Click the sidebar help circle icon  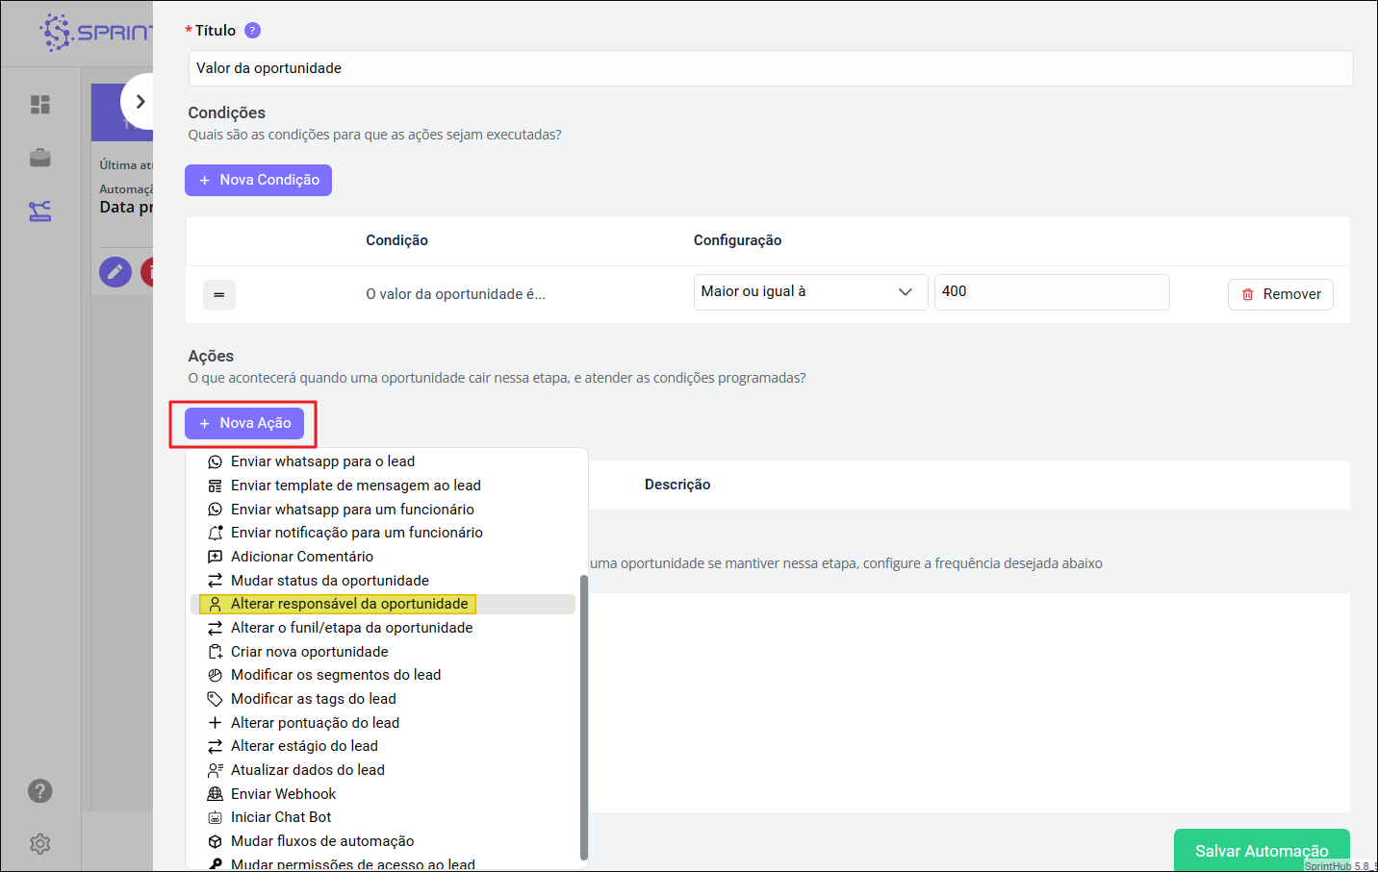click(40, 791)
